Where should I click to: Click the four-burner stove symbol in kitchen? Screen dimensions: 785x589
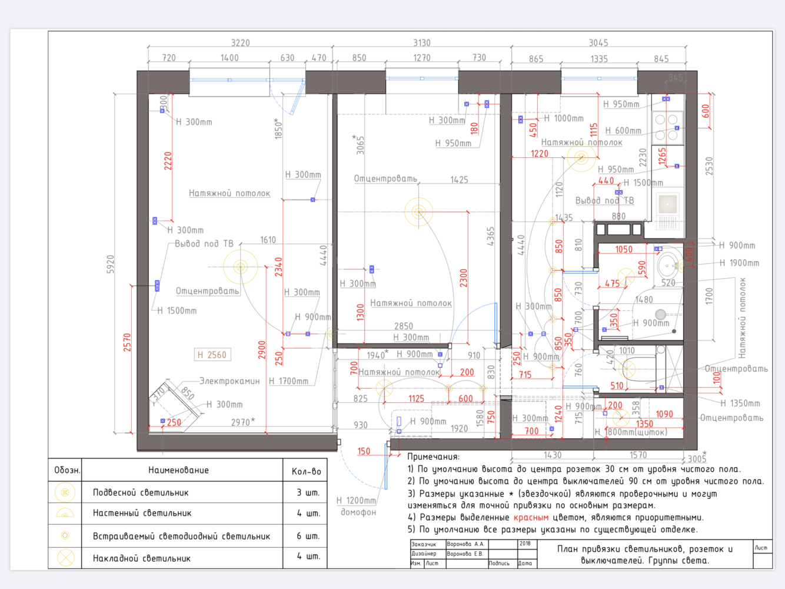[667, 128]
